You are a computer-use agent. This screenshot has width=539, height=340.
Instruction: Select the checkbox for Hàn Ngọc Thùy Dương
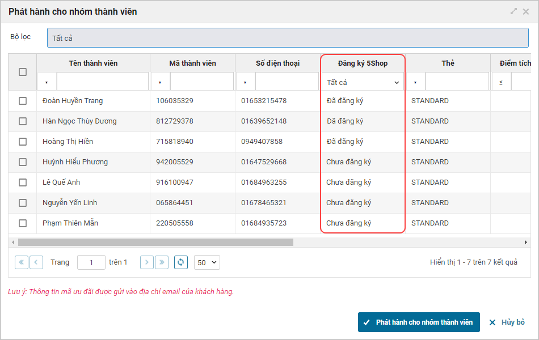coord(23,121)
